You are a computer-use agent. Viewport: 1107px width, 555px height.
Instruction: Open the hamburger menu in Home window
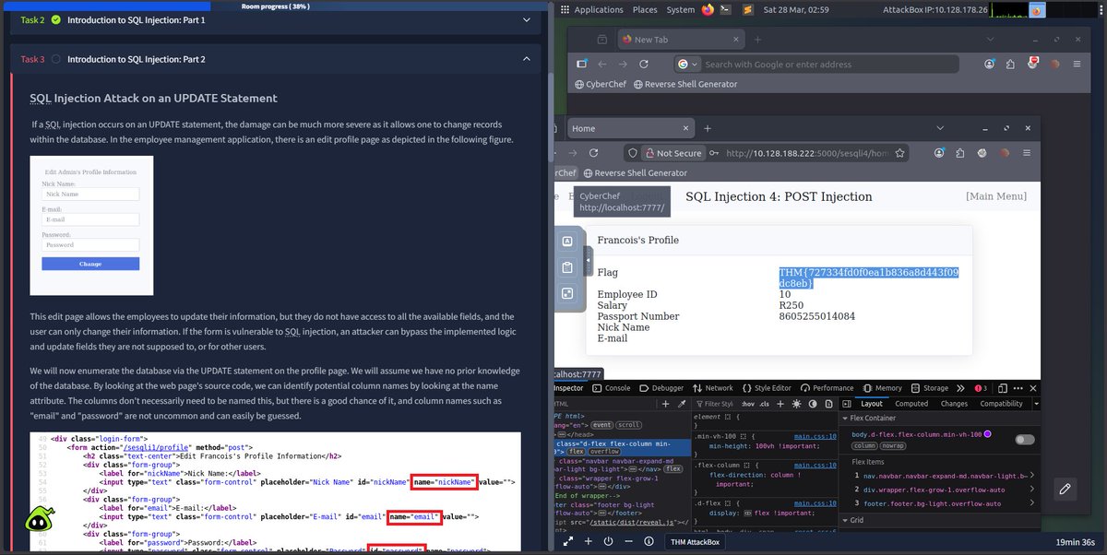coord(1028,153)
